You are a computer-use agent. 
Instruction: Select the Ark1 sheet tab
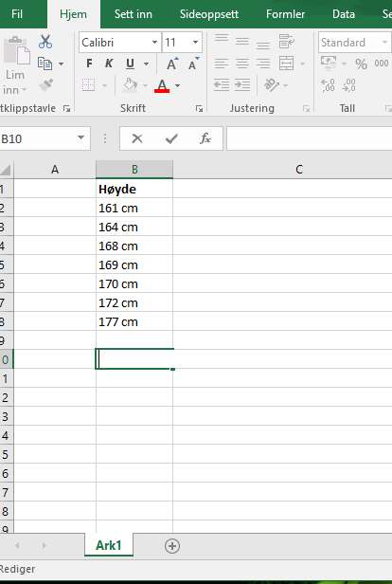(x=109, y=545)
